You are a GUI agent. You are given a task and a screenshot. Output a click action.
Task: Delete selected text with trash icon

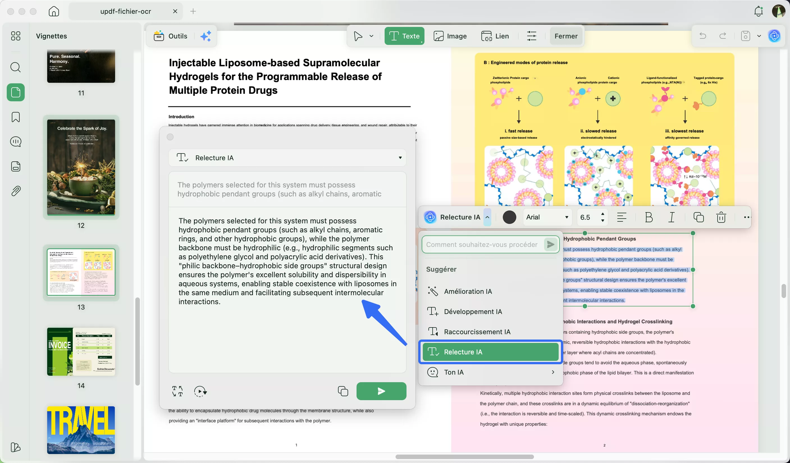click(721, 217)
